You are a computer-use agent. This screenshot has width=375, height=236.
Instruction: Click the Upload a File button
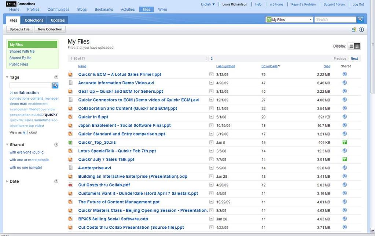(19, 29)
